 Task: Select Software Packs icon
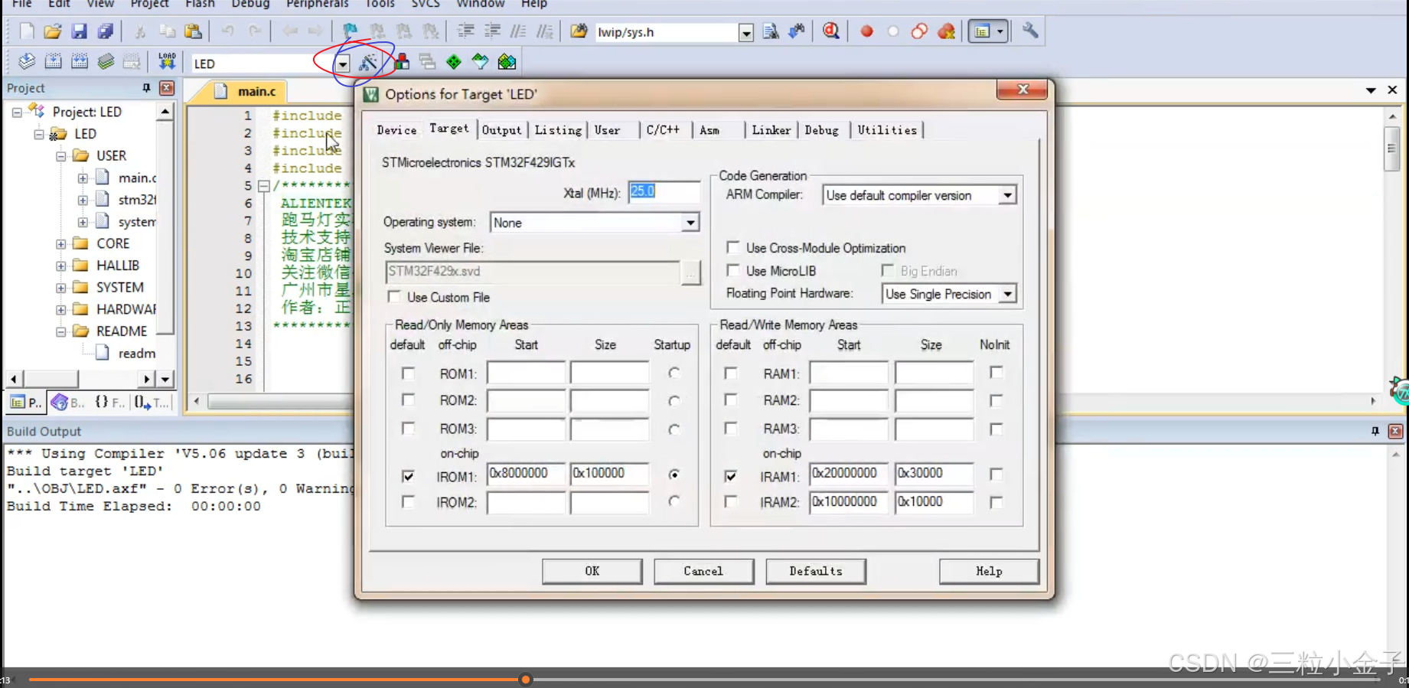coord(480,62)
